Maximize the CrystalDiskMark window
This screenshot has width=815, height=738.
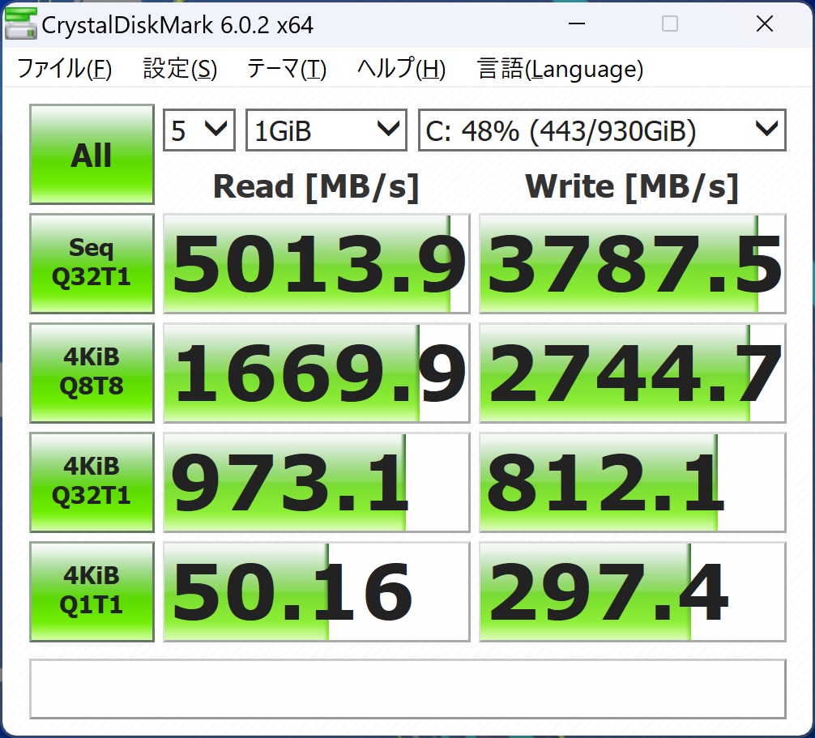point(669,24)
